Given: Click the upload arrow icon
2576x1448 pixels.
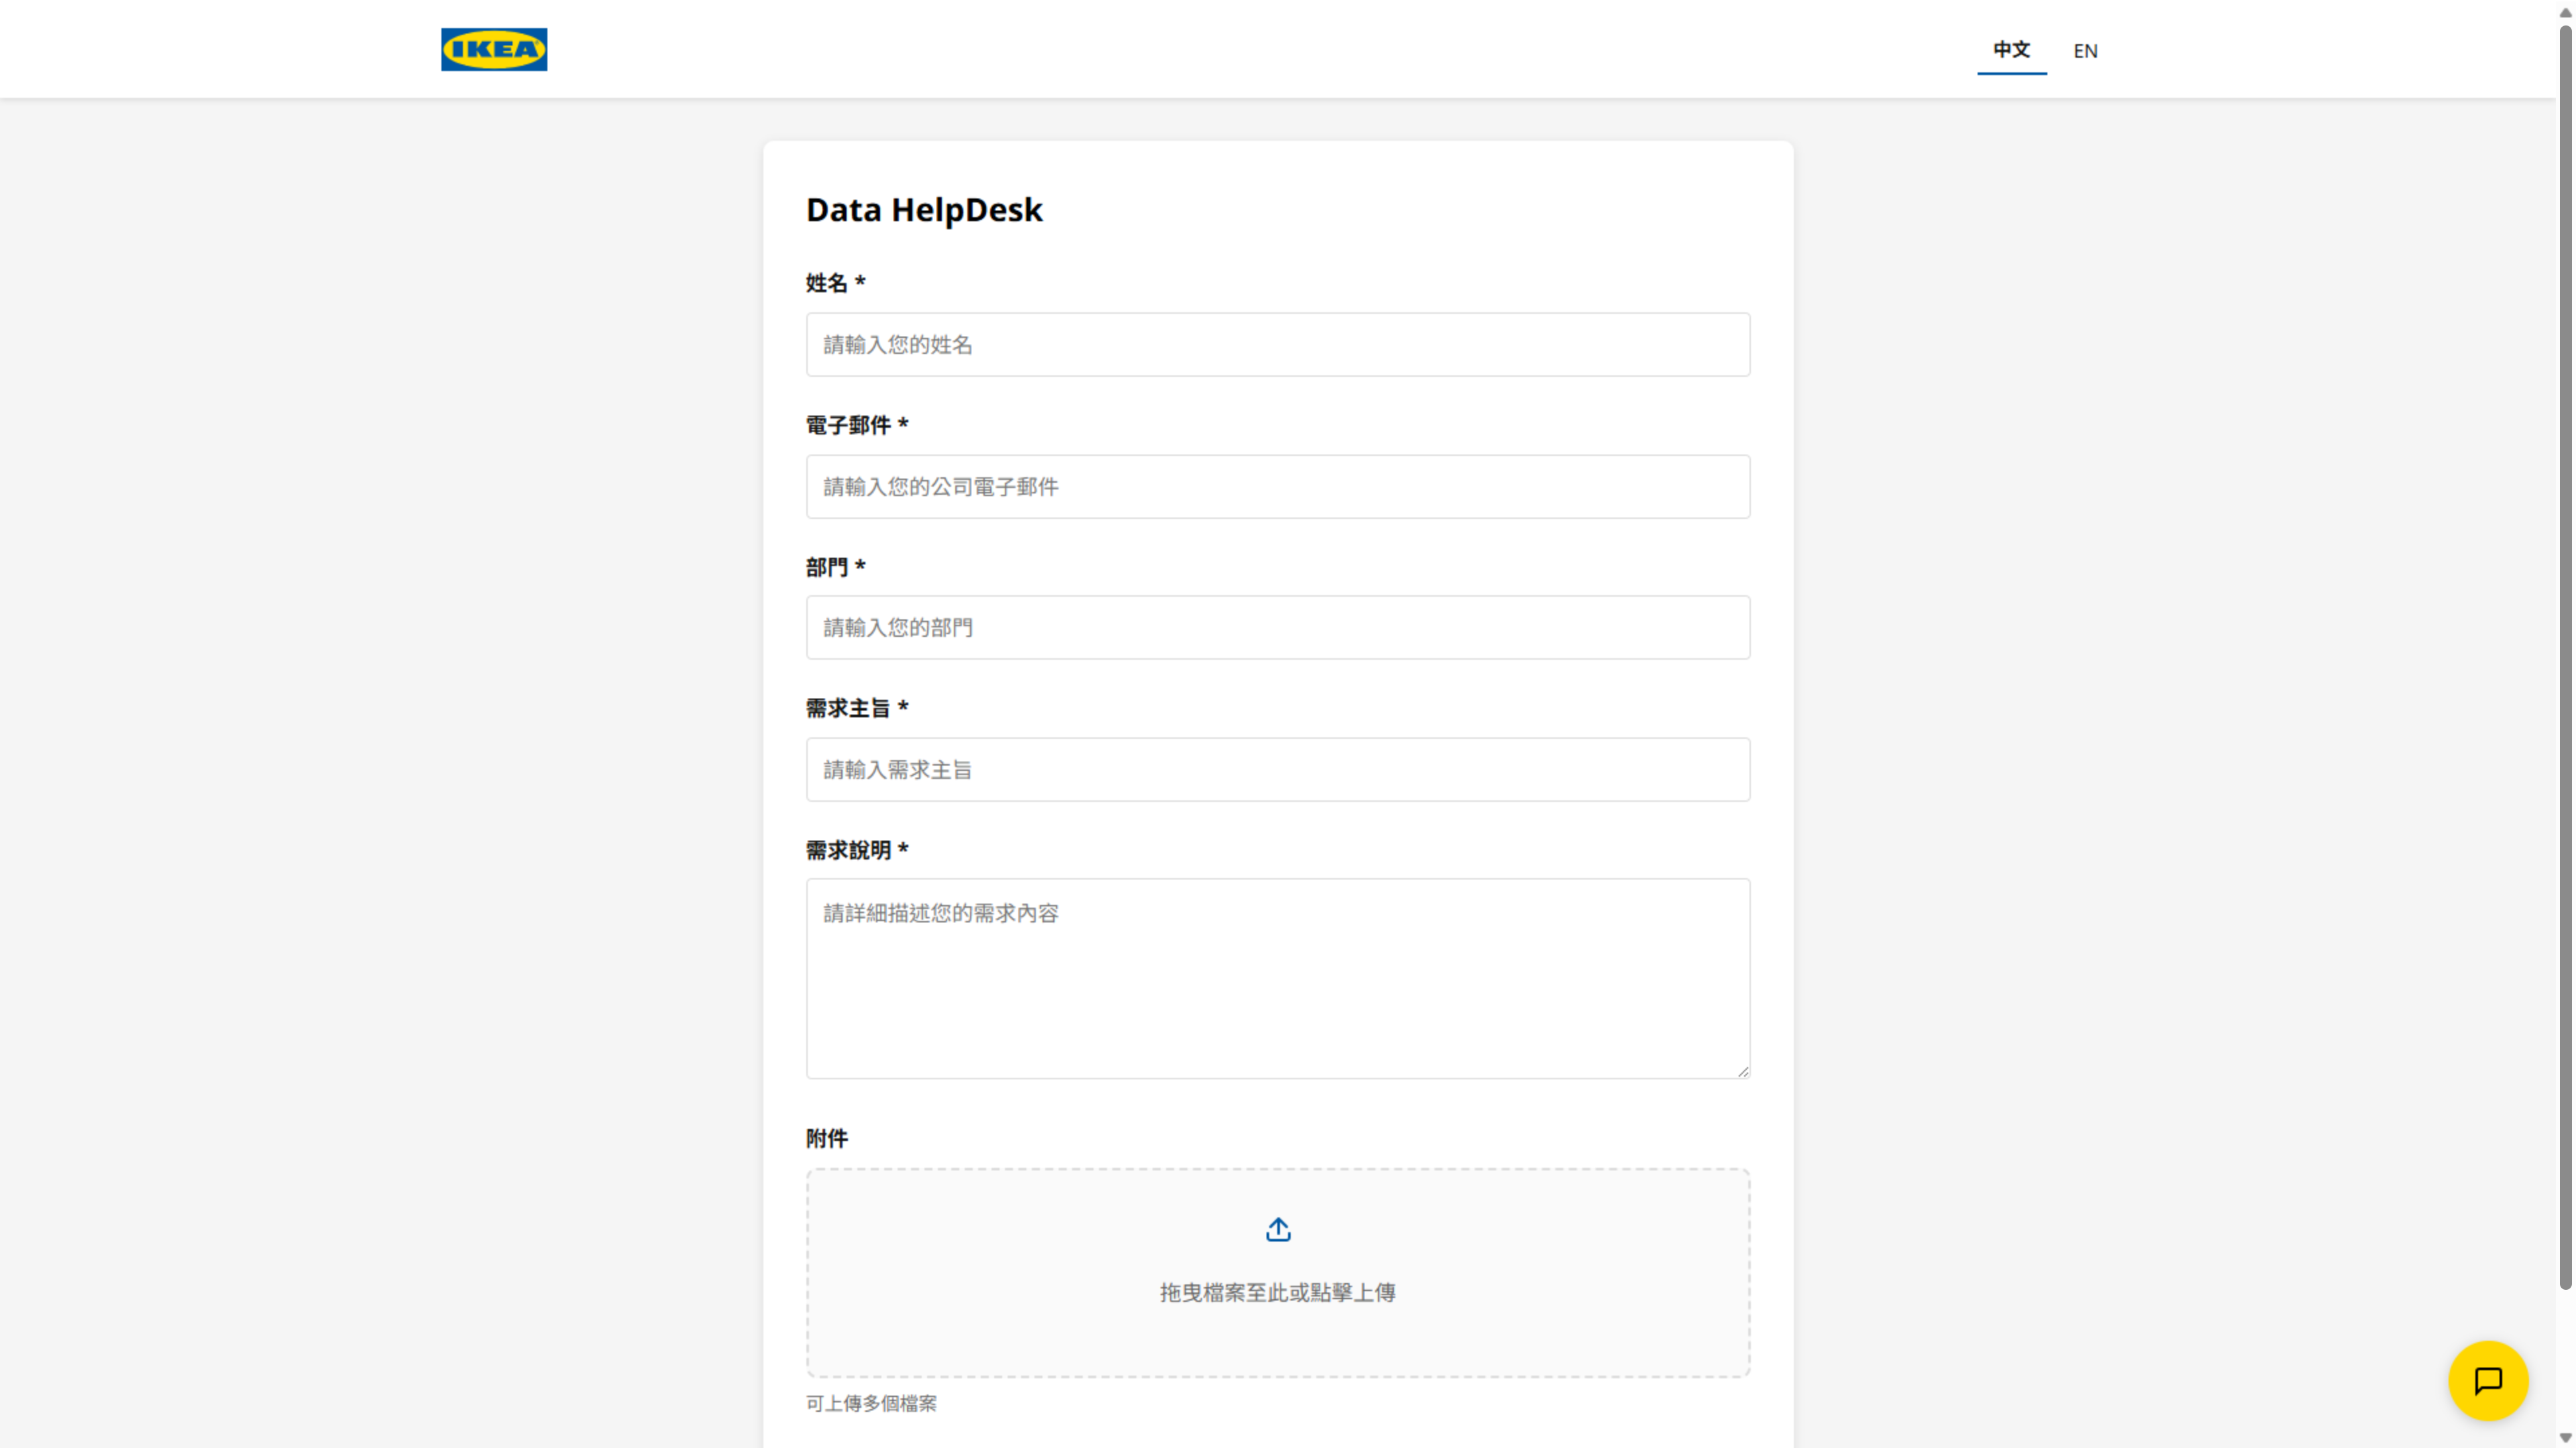Looking at the screenshot, I should [1277, 1229].
